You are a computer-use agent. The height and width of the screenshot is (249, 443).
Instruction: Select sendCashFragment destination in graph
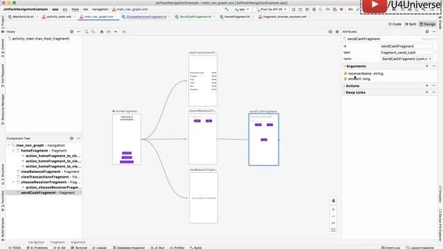pos(264,140)
